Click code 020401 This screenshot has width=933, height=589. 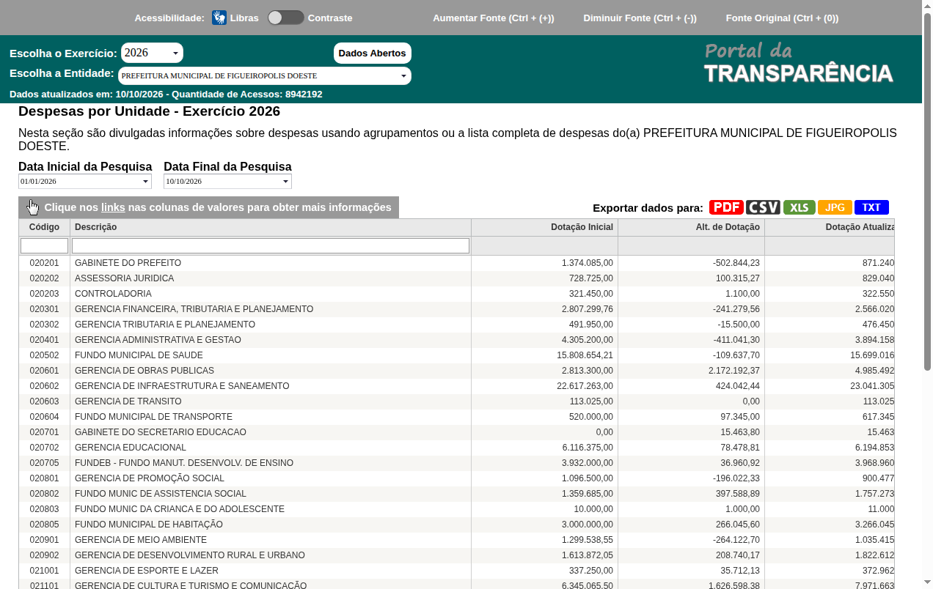(x=44, y=340)
